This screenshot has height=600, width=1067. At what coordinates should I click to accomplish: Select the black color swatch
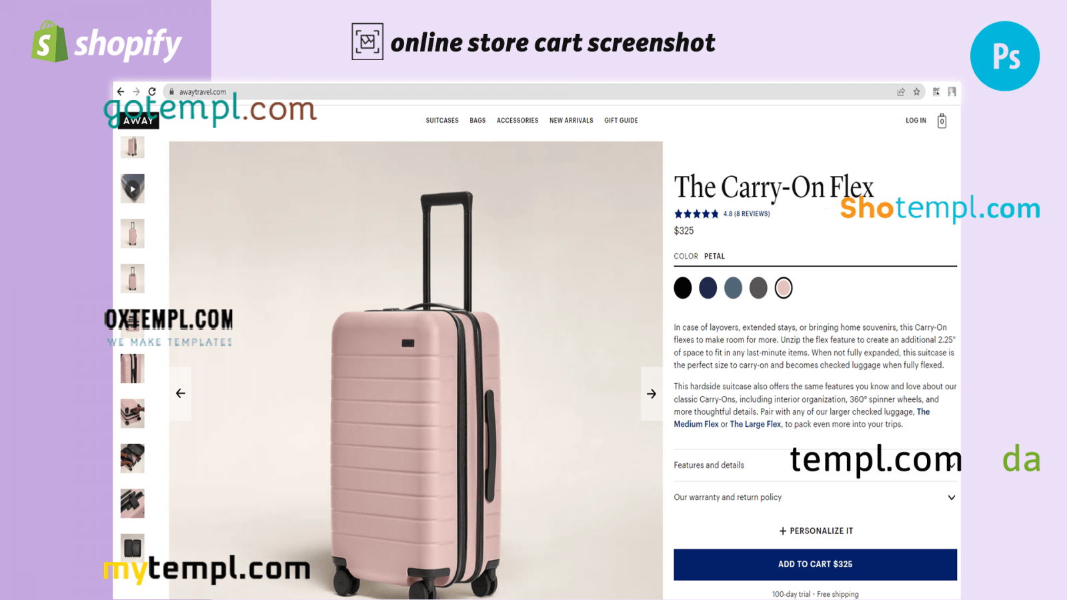tap(683, 288)
